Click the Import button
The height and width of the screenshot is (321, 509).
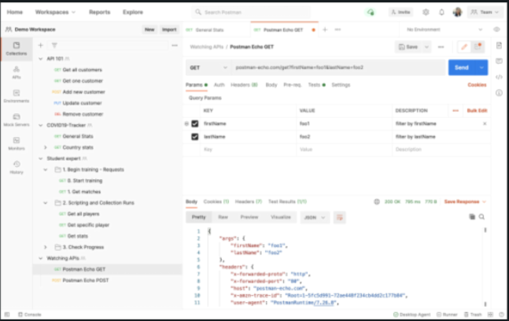(x=169, y=30)
